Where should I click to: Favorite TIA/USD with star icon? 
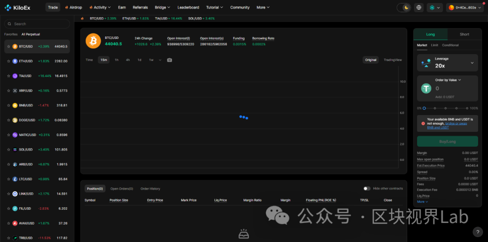(x=9, y=76)
